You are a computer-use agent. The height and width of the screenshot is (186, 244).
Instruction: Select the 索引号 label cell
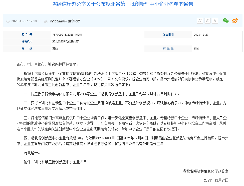[x=27, y=35]
